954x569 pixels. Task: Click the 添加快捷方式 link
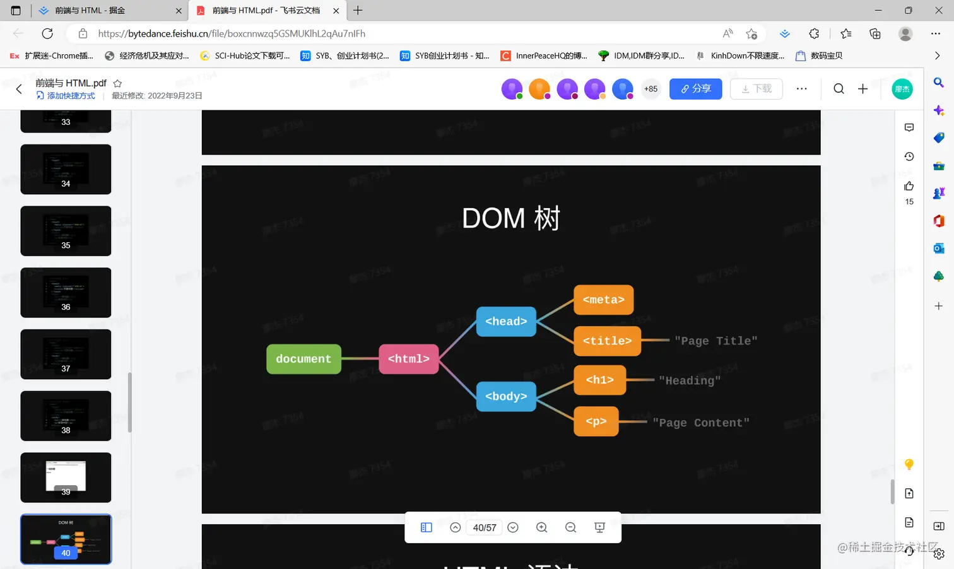click(66, 96)
